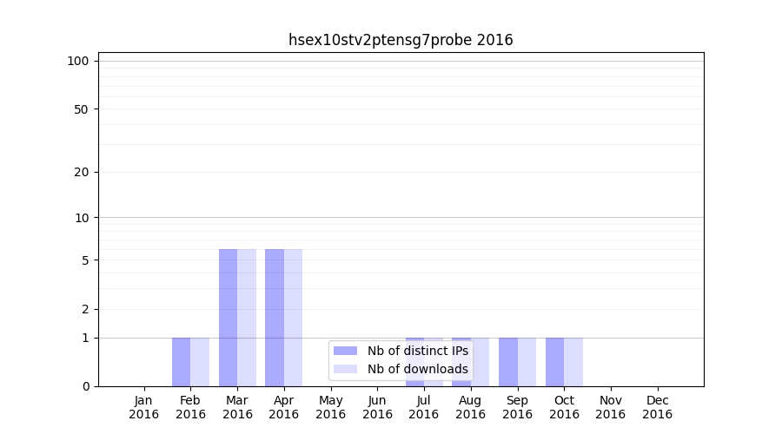Click the Apr 2016 downloads bar
Screen dimensions: 782x434
pos(293,318)
